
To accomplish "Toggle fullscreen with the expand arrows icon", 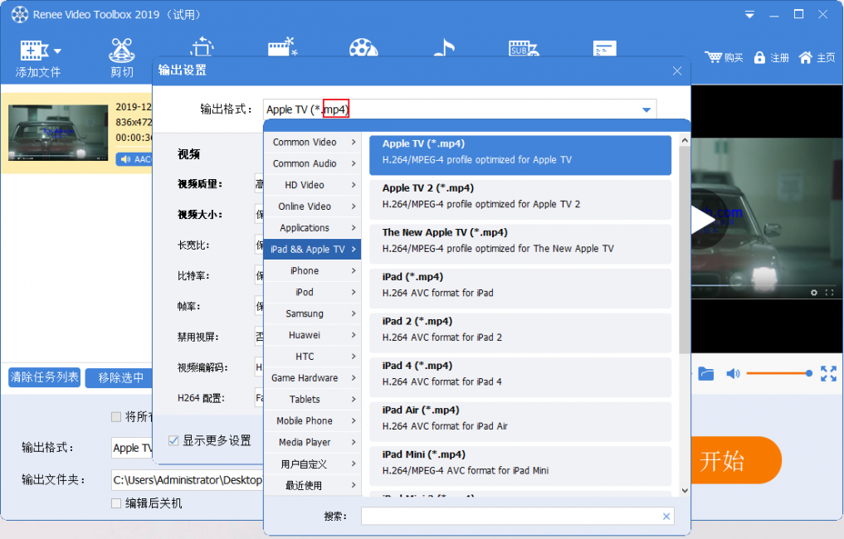I will point(828,373).
